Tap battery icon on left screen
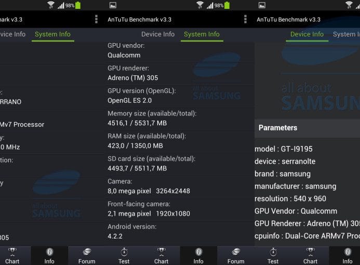 [x=78, y=5]
